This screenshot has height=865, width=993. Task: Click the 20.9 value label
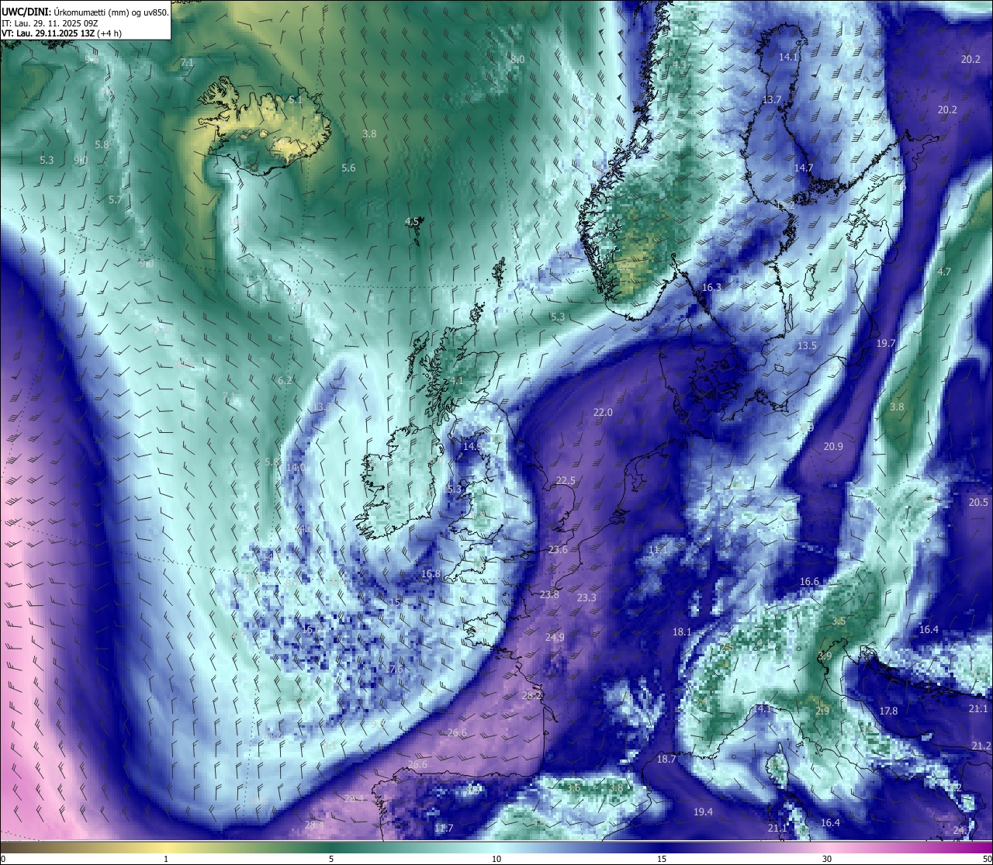point(833,447)
